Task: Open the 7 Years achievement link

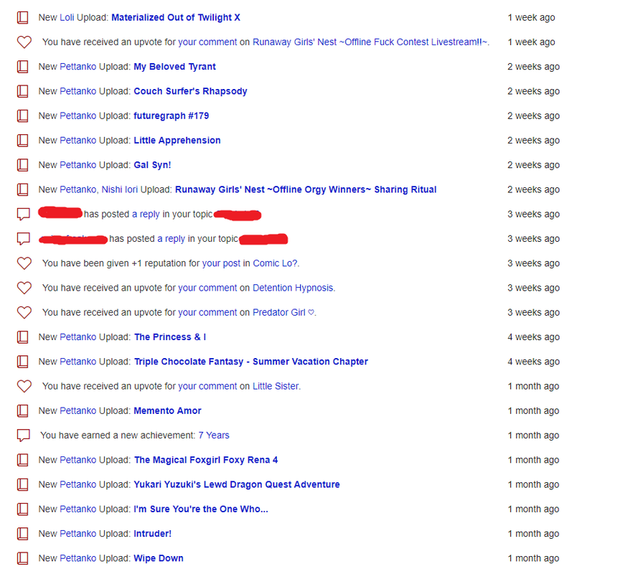Action: pos(214,436)
